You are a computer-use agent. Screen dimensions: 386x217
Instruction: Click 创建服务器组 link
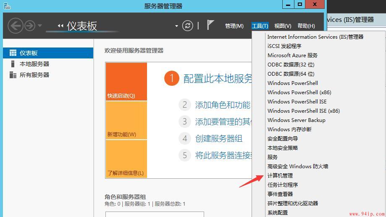(218, 139)
